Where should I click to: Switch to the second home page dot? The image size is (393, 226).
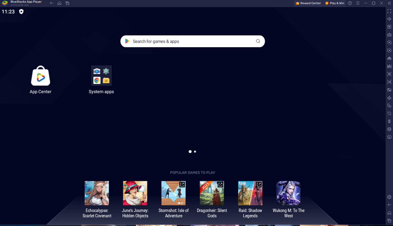(x=195, y=152)
